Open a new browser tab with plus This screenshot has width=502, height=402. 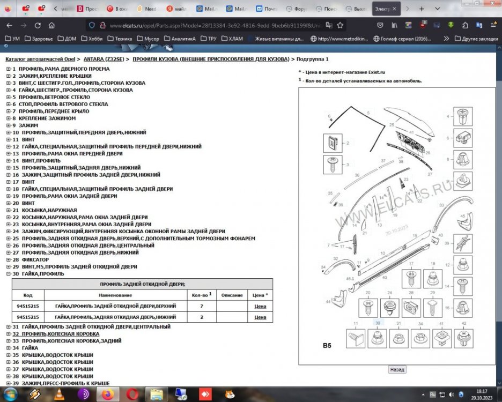(422, 9)
